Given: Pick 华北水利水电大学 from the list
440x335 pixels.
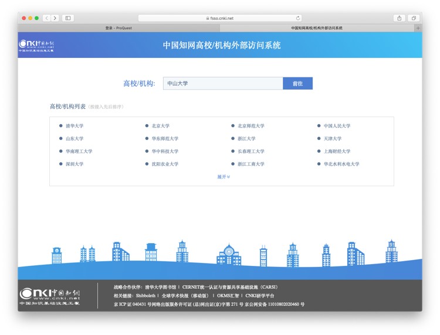Looking at the screenshot, I should (x=341, y=164).
